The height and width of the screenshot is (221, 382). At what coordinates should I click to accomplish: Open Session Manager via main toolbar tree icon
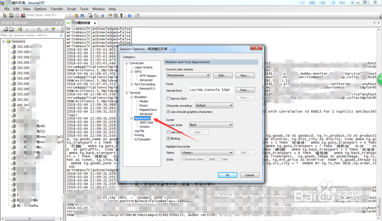(x=5, y=15)
